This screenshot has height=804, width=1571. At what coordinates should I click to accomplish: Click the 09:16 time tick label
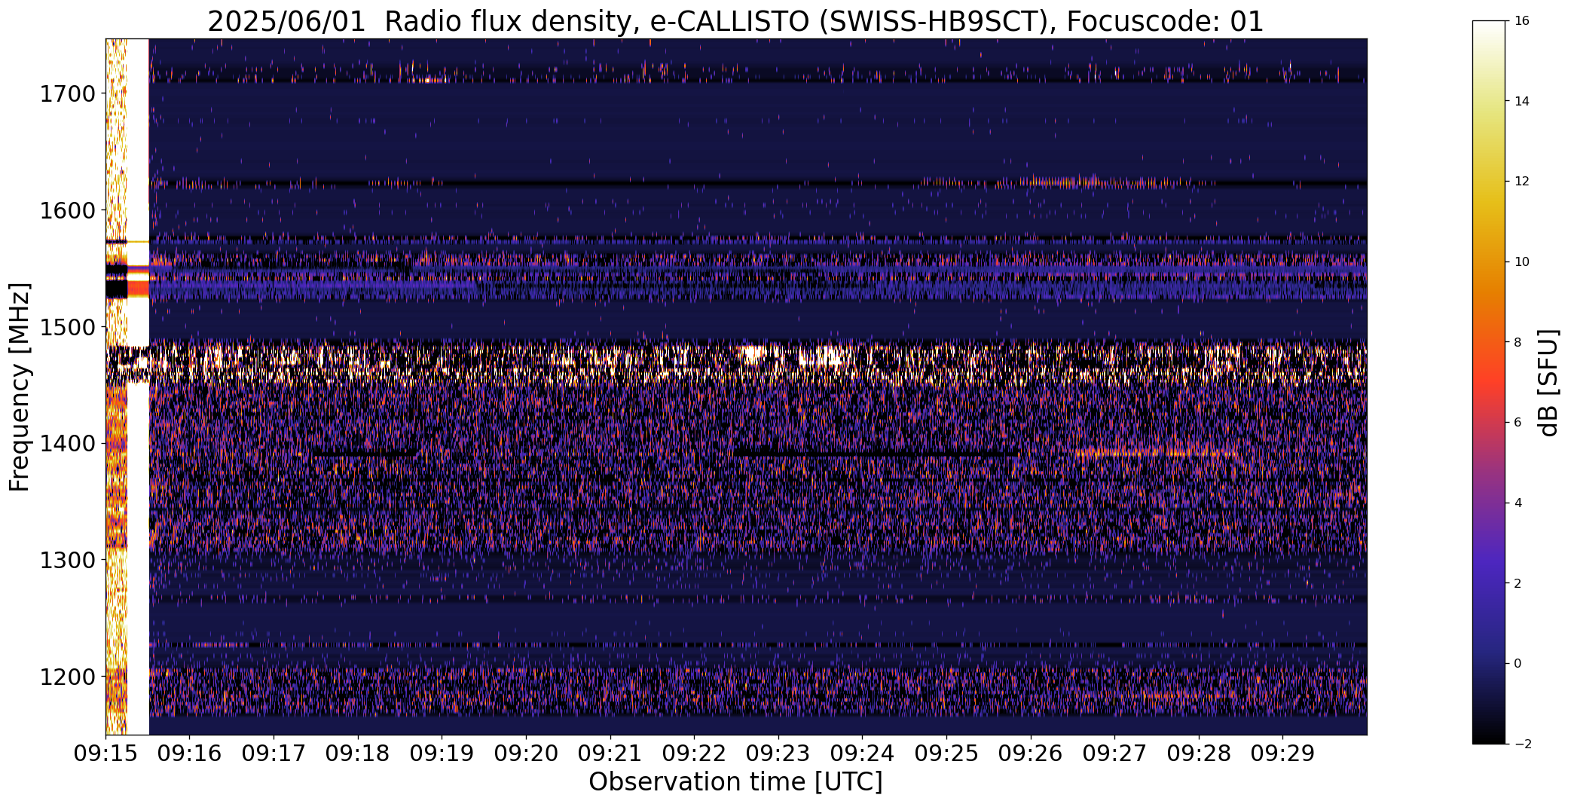coord(189,754)
